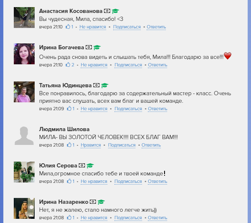Click thumbs-up icon on Ирина Богачева's comment
Viewport: 251px width, 223px height.
click(x=68, y=64)
